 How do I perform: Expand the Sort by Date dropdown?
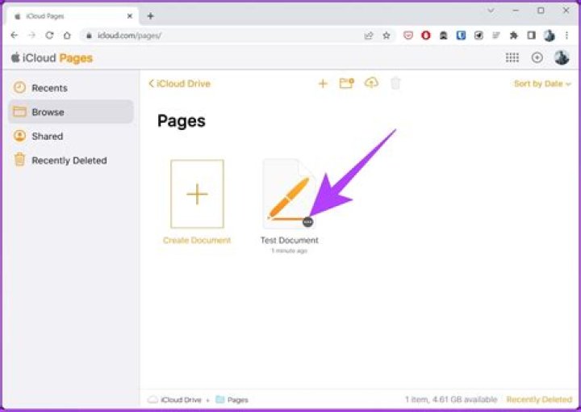point(541,84)
